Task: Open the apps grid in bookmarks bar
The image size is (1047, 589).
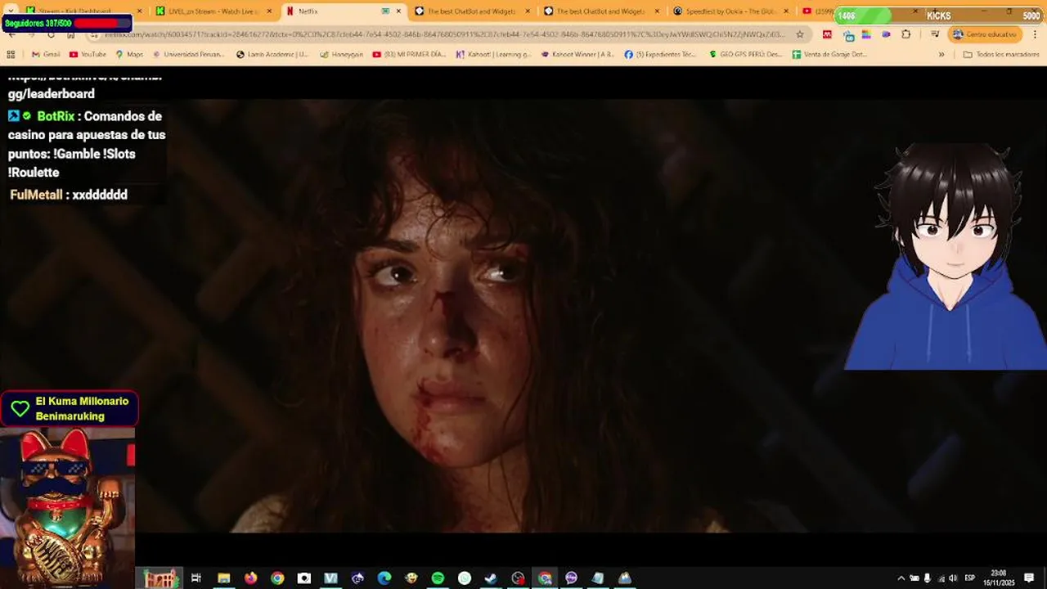Action: coord(11,54)
